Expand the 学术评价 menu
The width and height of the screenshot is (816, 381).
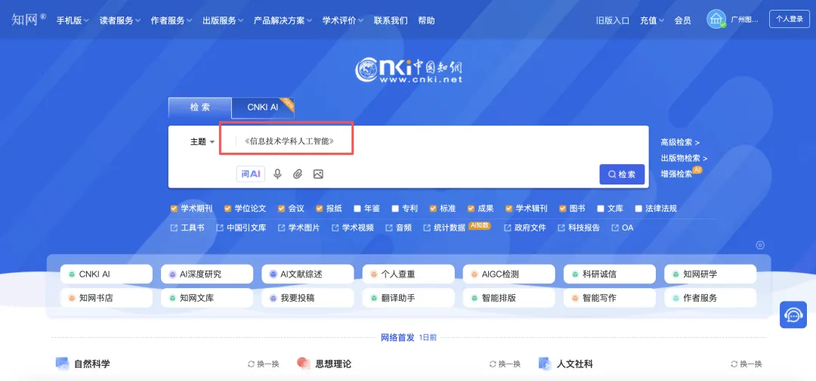343,21
